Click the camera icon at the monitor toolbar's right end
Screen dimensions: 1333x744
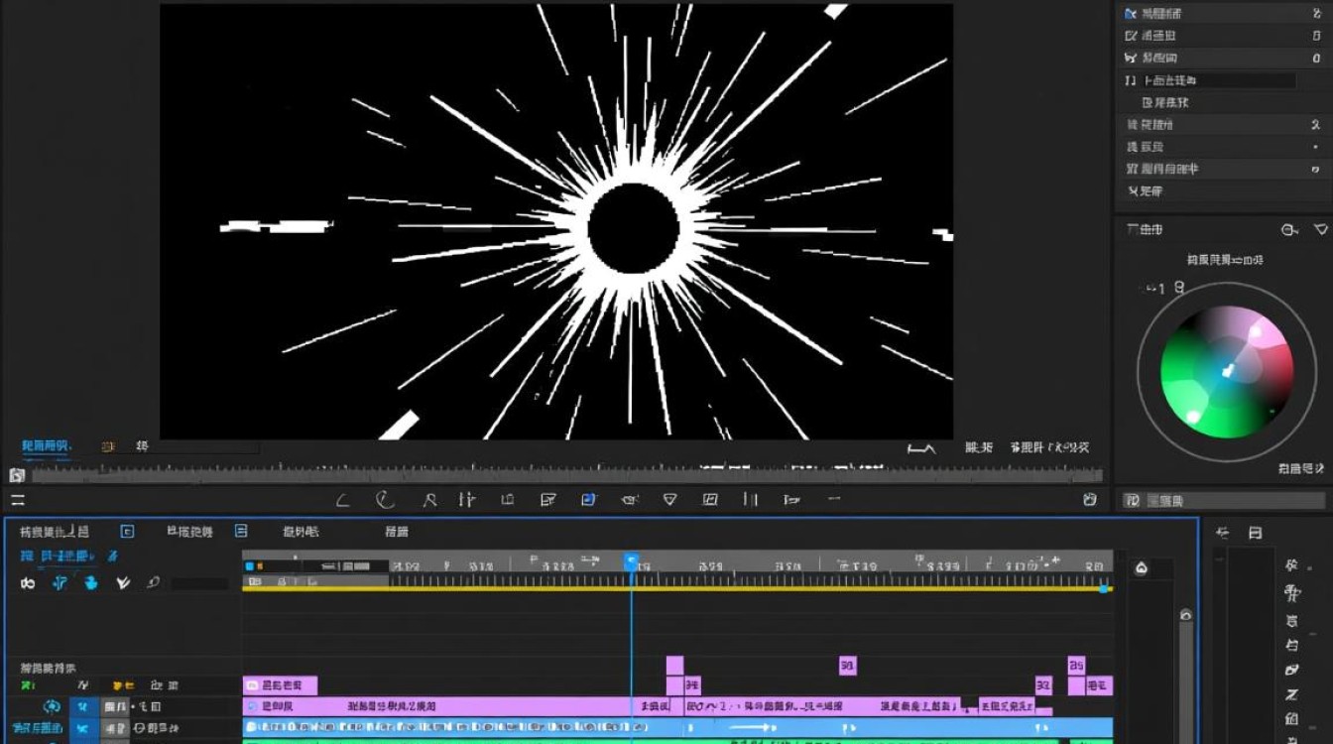[1090, 500]
